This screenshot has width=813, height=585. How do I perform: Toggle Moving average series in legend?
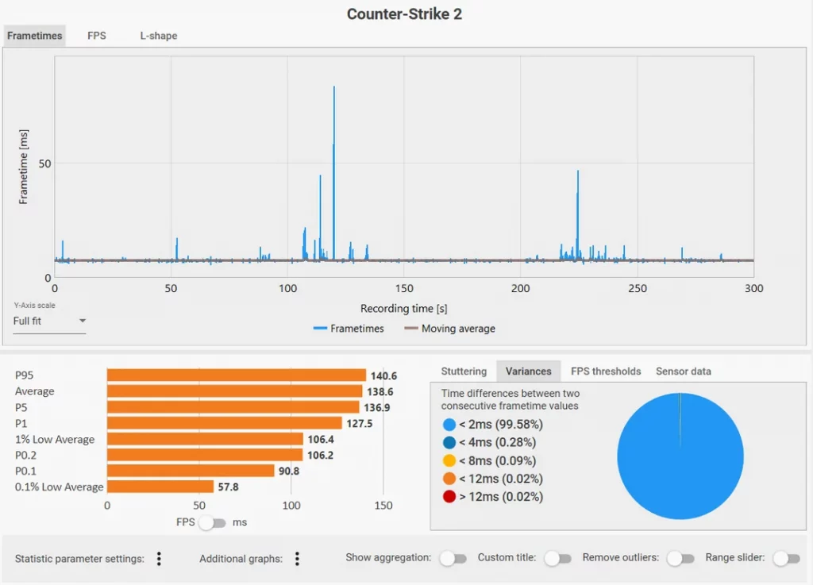tap(449, 329)
